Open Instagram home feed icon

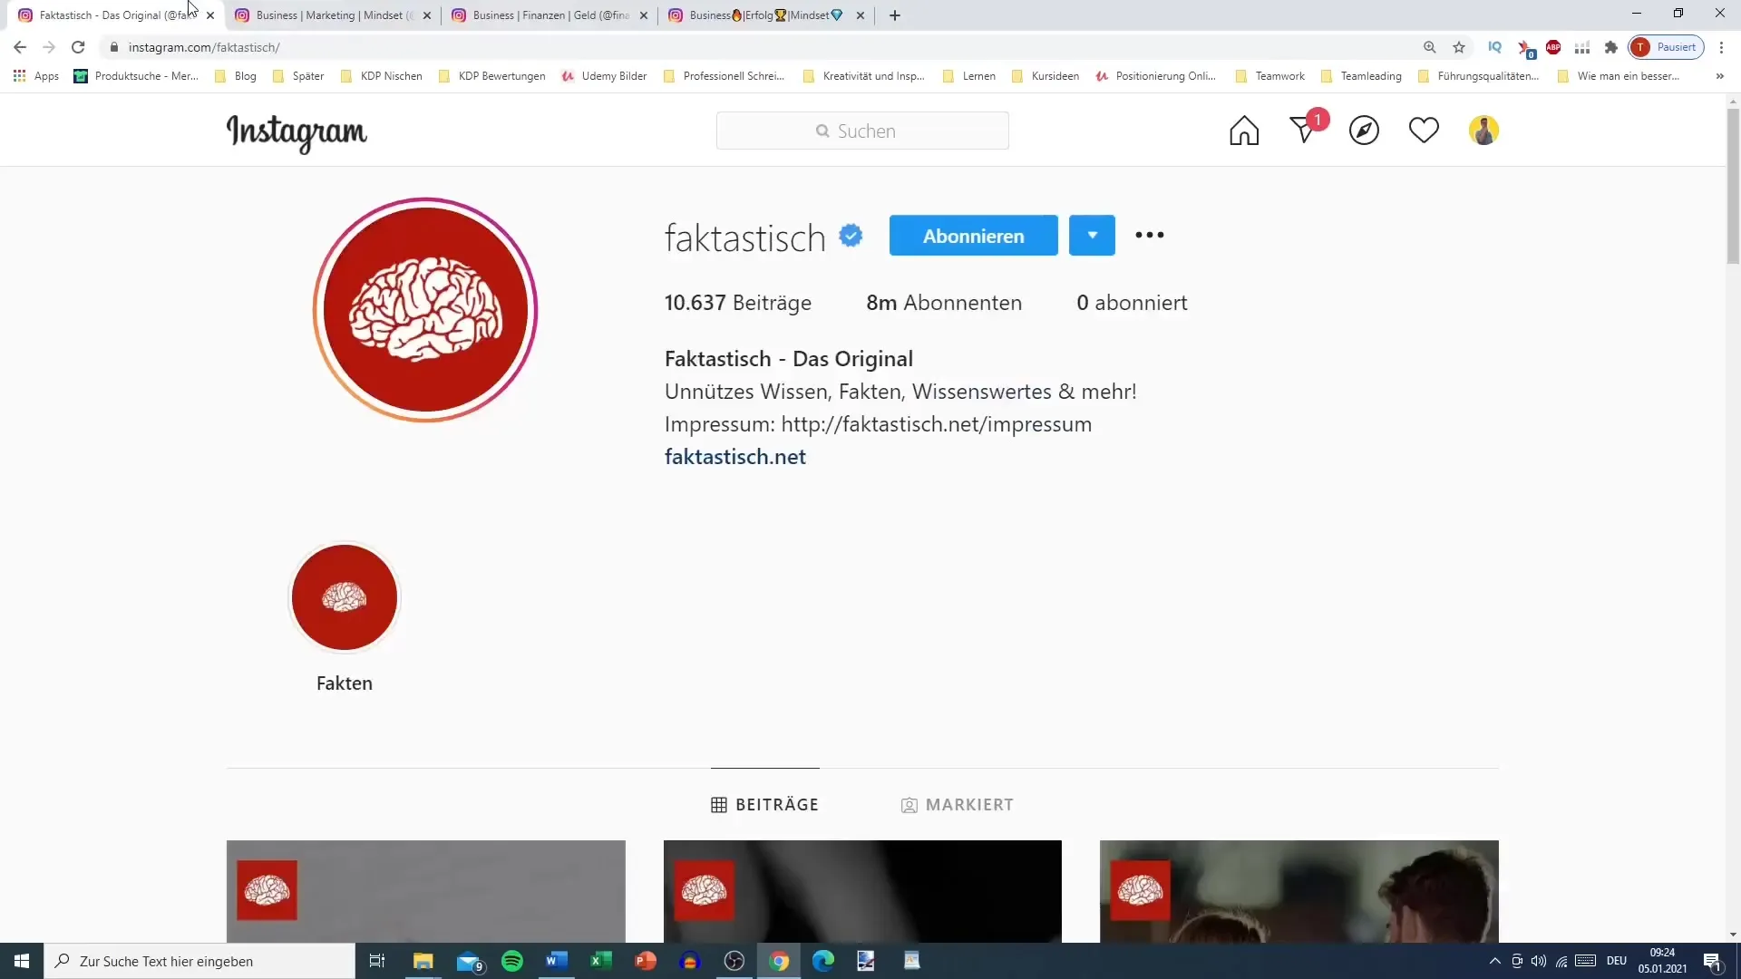(x=1244, y=131)
